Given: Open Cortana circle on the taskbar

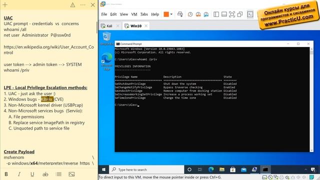Looking at the screenshot, I should click(x=189, y=169).
